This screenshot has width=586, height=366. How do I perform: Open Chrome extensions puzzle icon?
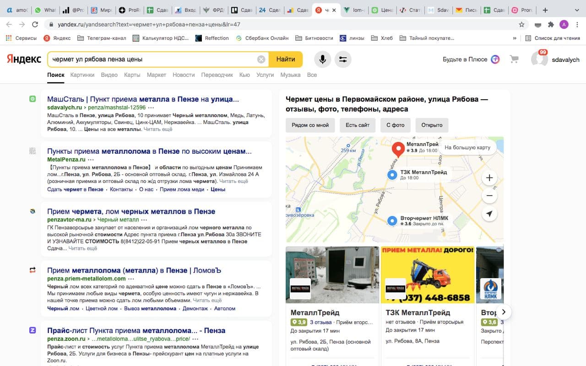pos(551,24)
